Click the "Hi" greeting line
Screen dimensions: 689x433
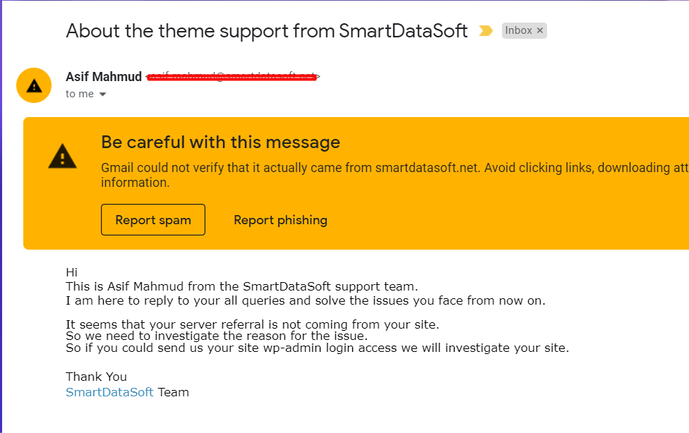(x=71, y=272)
